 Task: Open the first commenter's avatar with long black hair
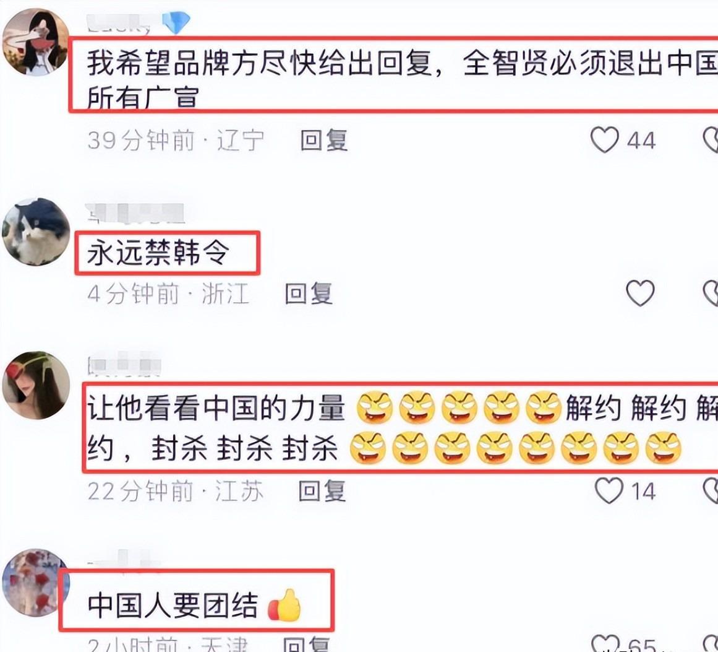click(36, 42)
